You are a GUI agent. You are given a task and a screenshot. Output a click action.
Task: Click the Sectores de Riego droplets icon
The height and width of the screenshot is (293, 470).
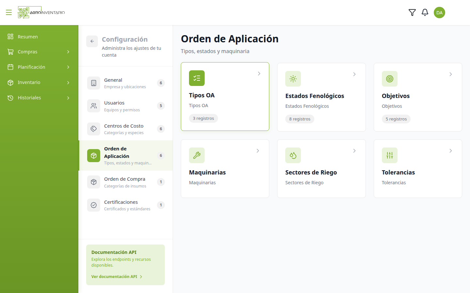tap(293, 155)
